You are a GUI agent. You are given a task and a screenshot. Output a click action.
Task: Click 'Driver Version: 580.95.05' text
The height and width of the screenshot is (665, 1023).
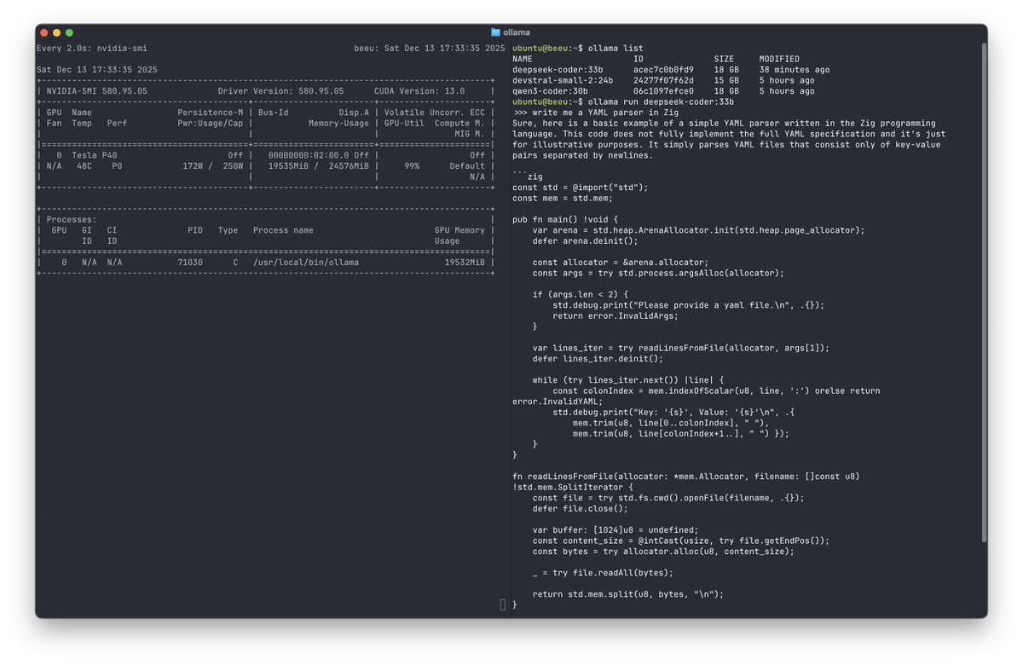point(281,91)
